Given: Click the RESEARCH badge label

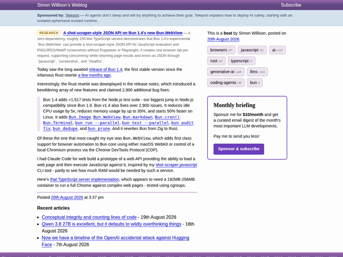Looking at the screenshot, I should tap(49, 33).
